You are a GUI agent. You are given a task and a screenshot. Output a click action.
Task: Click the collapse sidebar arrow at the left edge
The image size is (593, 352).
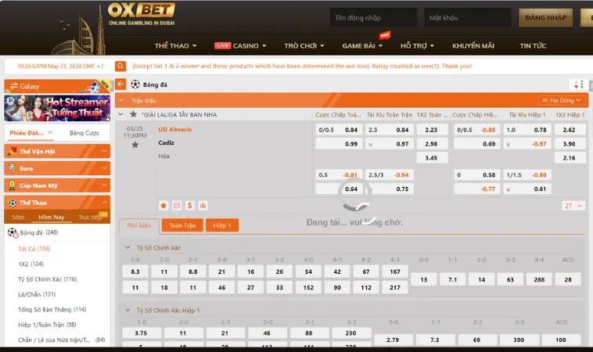(x=121, y=100)
